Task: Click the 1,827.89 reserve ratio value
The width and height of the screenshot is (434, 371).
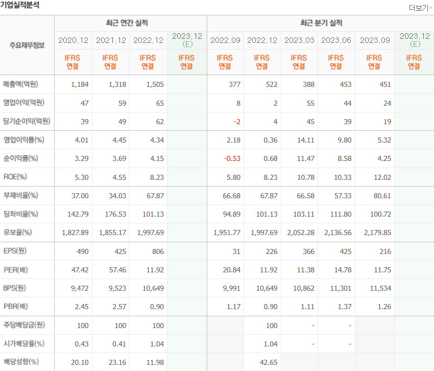Action: 75,233
